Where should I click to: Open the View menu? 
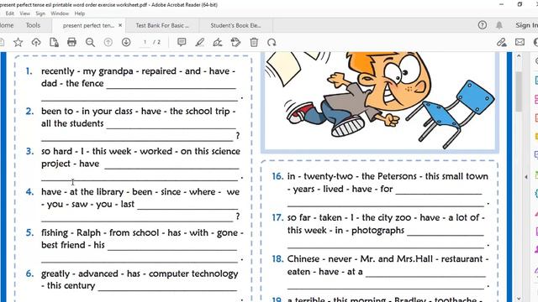click(24, 13)
